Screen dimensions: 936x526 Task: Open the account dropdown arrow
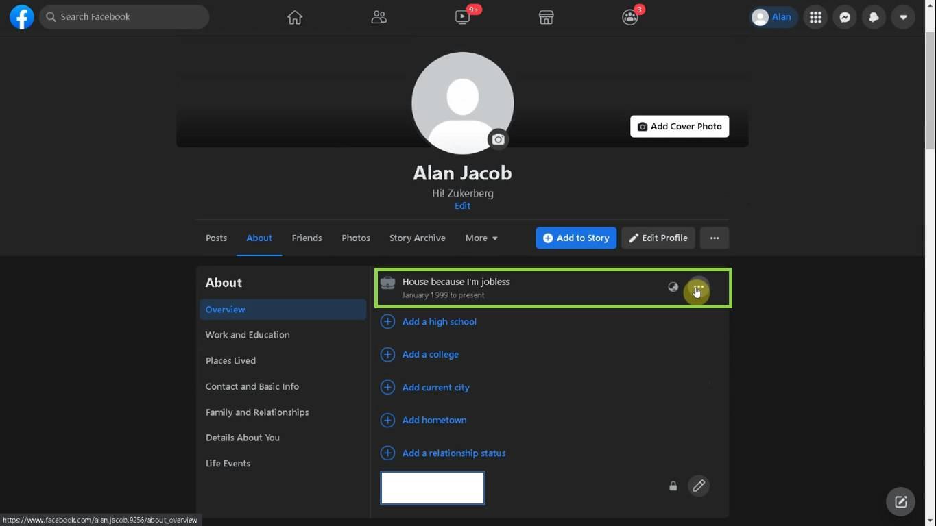[x=903, y=17]
